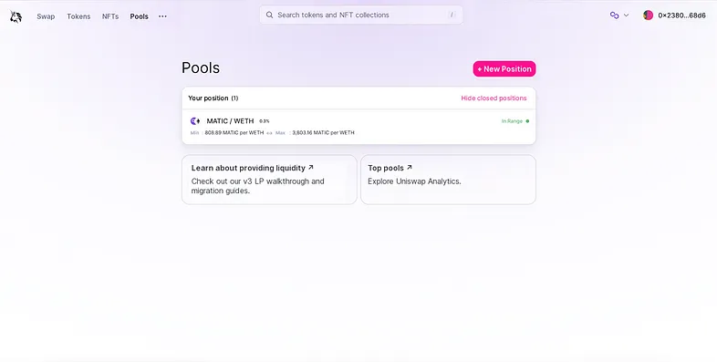This screenshot has width=717, height=362.
Task: Click the MATIC/WETH token pair icon
Action: click(195, 121)
